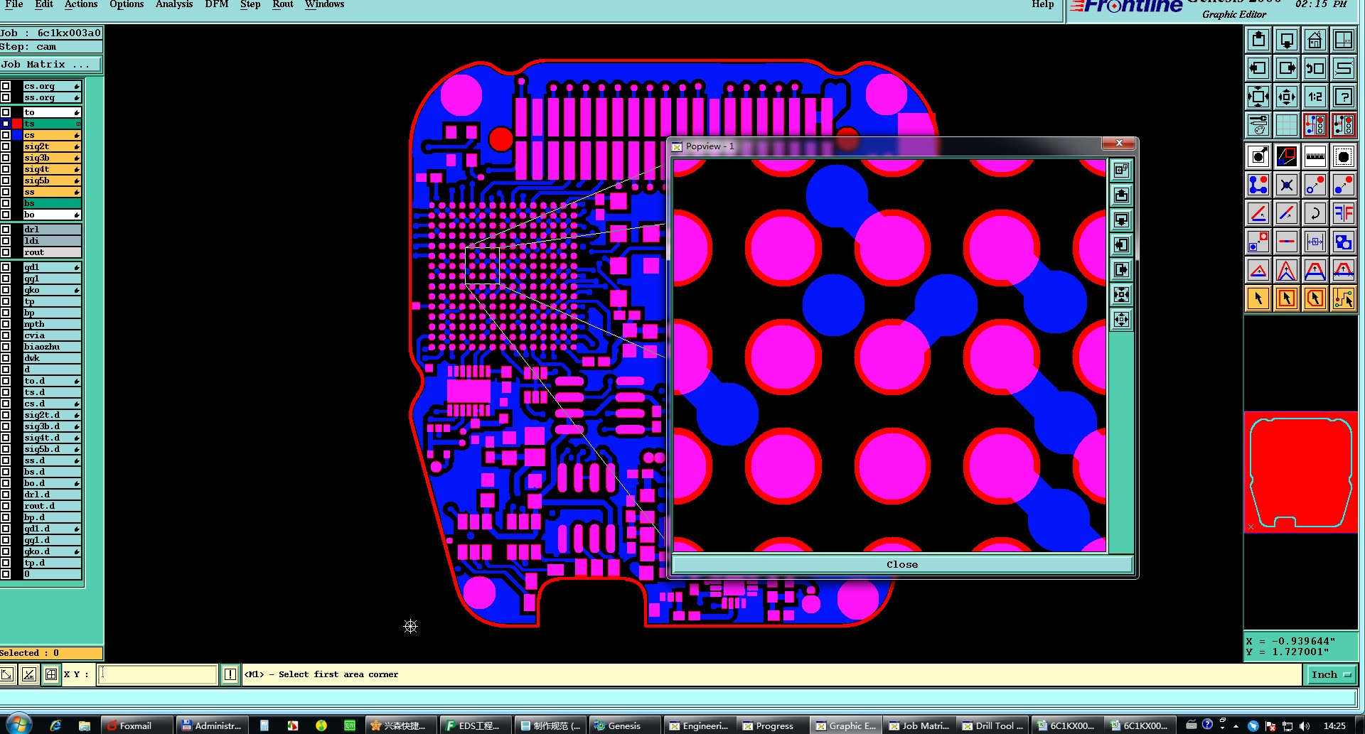Switch to Job Matrix taskbar window
This screenshot has height=734, width=1365.
pos(919,725)
